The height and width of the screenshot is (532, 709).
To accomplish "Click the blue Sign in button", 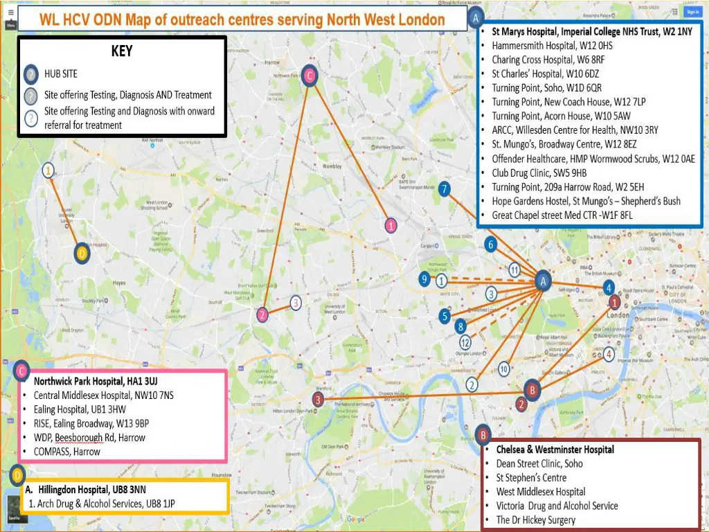I will click(x=692, y=12).
